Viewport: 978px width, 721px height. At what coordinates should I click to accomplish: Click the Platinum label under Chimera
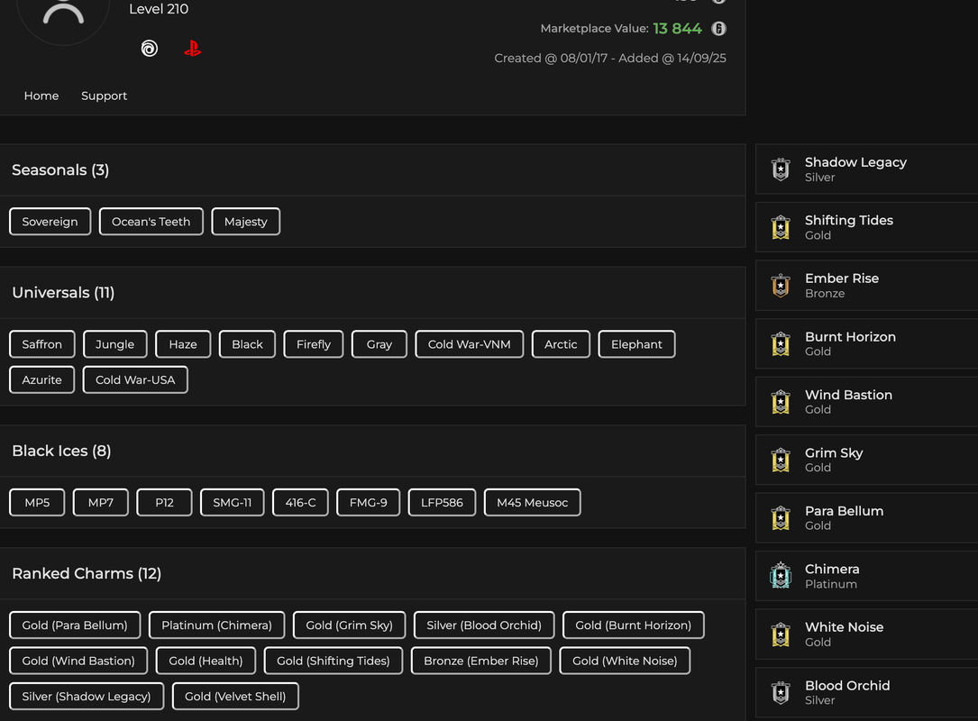point(831,584)
